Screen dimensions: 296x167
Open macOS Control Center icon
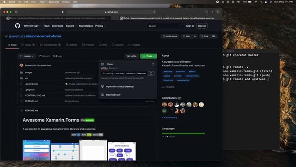coord(266,2)
